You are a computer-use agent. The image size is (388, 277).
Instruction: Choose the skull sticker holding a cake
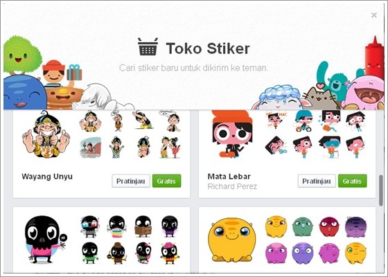point(116,226)
